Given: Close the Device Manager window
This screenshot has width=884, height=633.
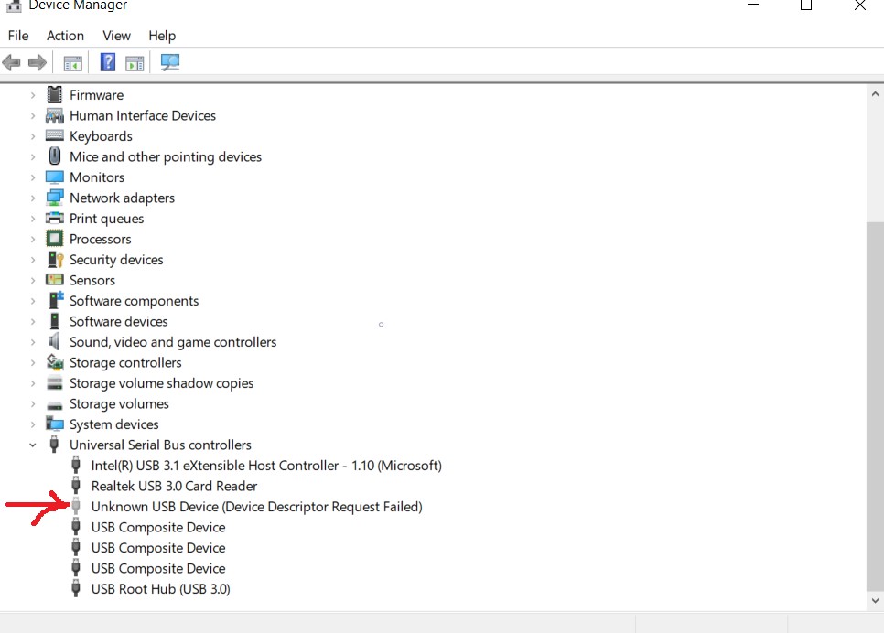Looking at the screenshot, I should point(860,5).
